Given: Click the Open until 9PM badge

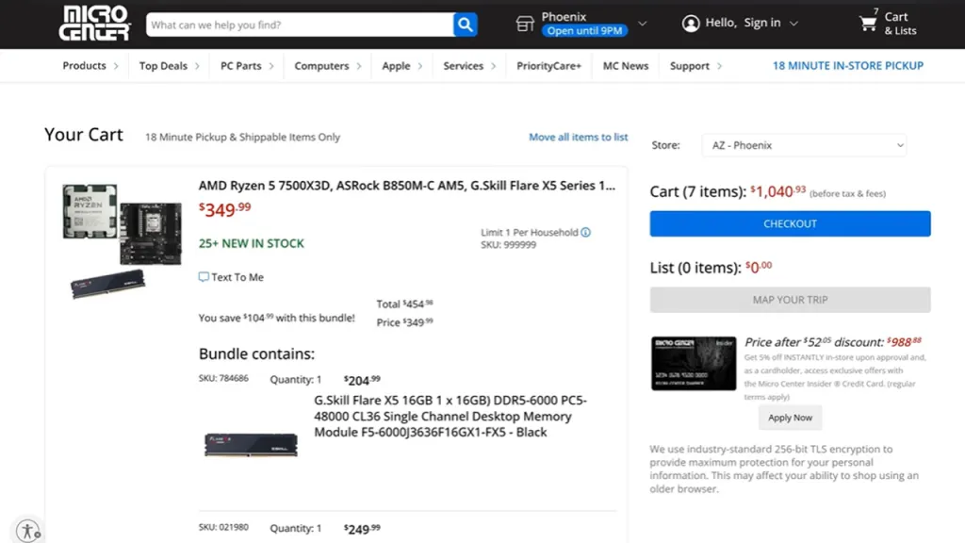Looking at the screenshot, I should tap(584, 31).
